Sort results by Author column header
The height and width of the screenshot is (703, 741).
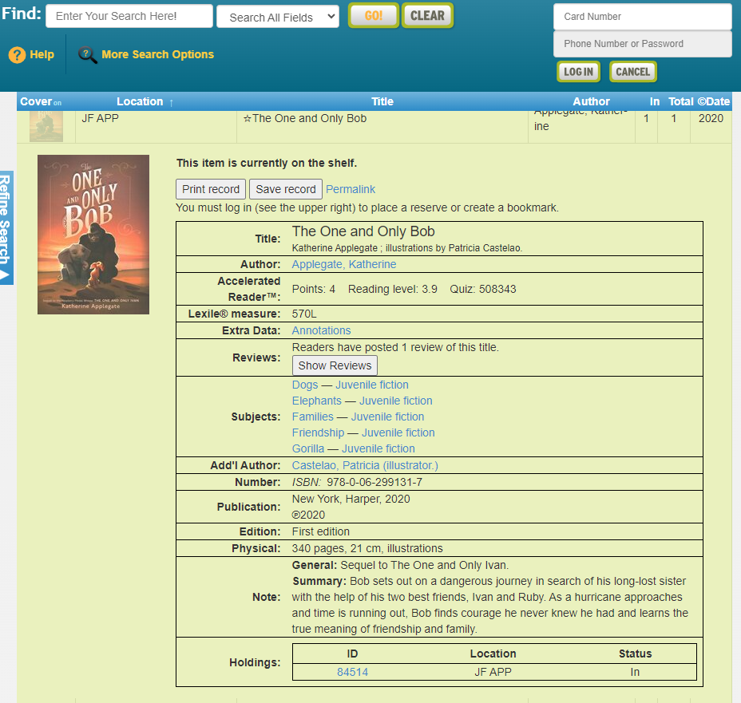pyautogui.click(x=591, y=101)
